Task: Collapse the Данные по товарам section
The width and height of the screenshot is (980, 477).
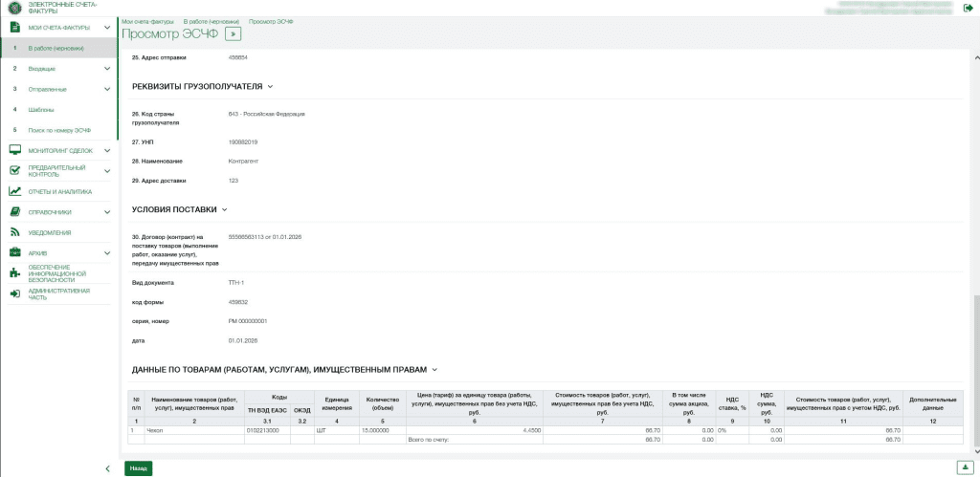Action: point(434,368)
